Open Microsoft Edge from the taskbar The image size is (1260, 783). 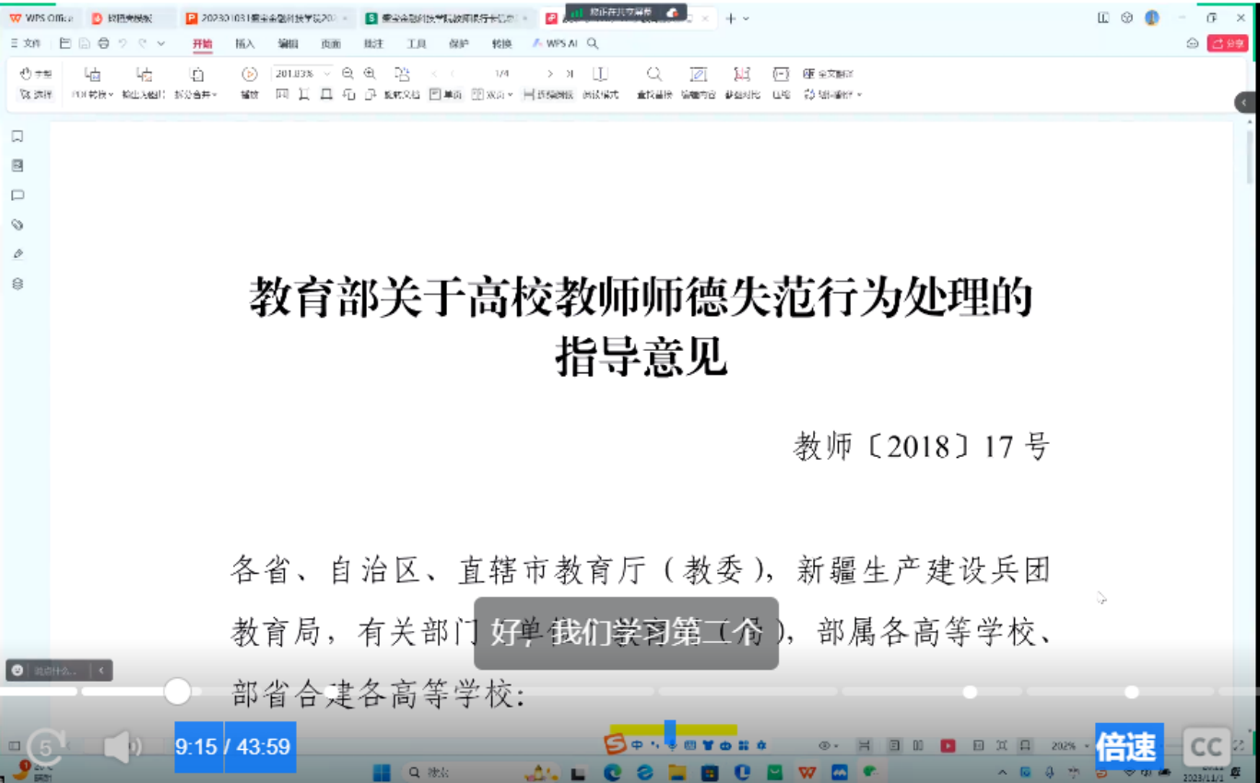pos(613,772)
